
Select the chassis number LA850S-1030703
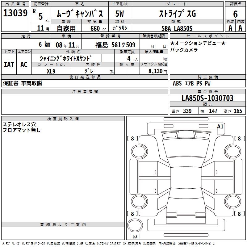tap(207, 98)
